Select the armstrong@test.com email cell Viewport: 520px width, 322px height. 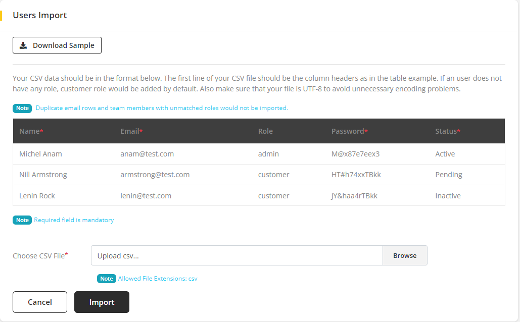[155, 175]
